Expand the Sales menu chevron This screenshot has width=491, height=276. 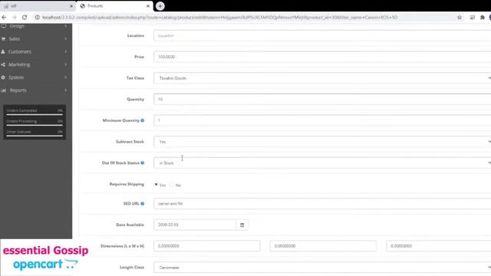tap(66, 39)
